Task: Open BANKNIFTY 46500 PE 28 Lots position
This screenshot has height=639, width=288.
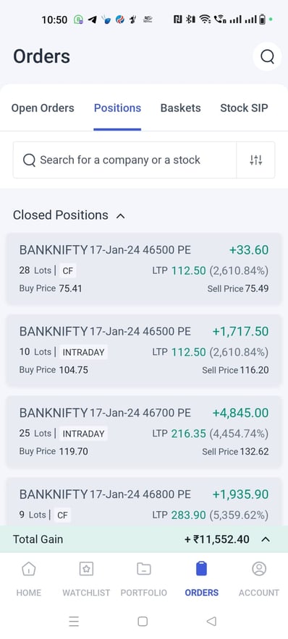Action: coord(144,269)
